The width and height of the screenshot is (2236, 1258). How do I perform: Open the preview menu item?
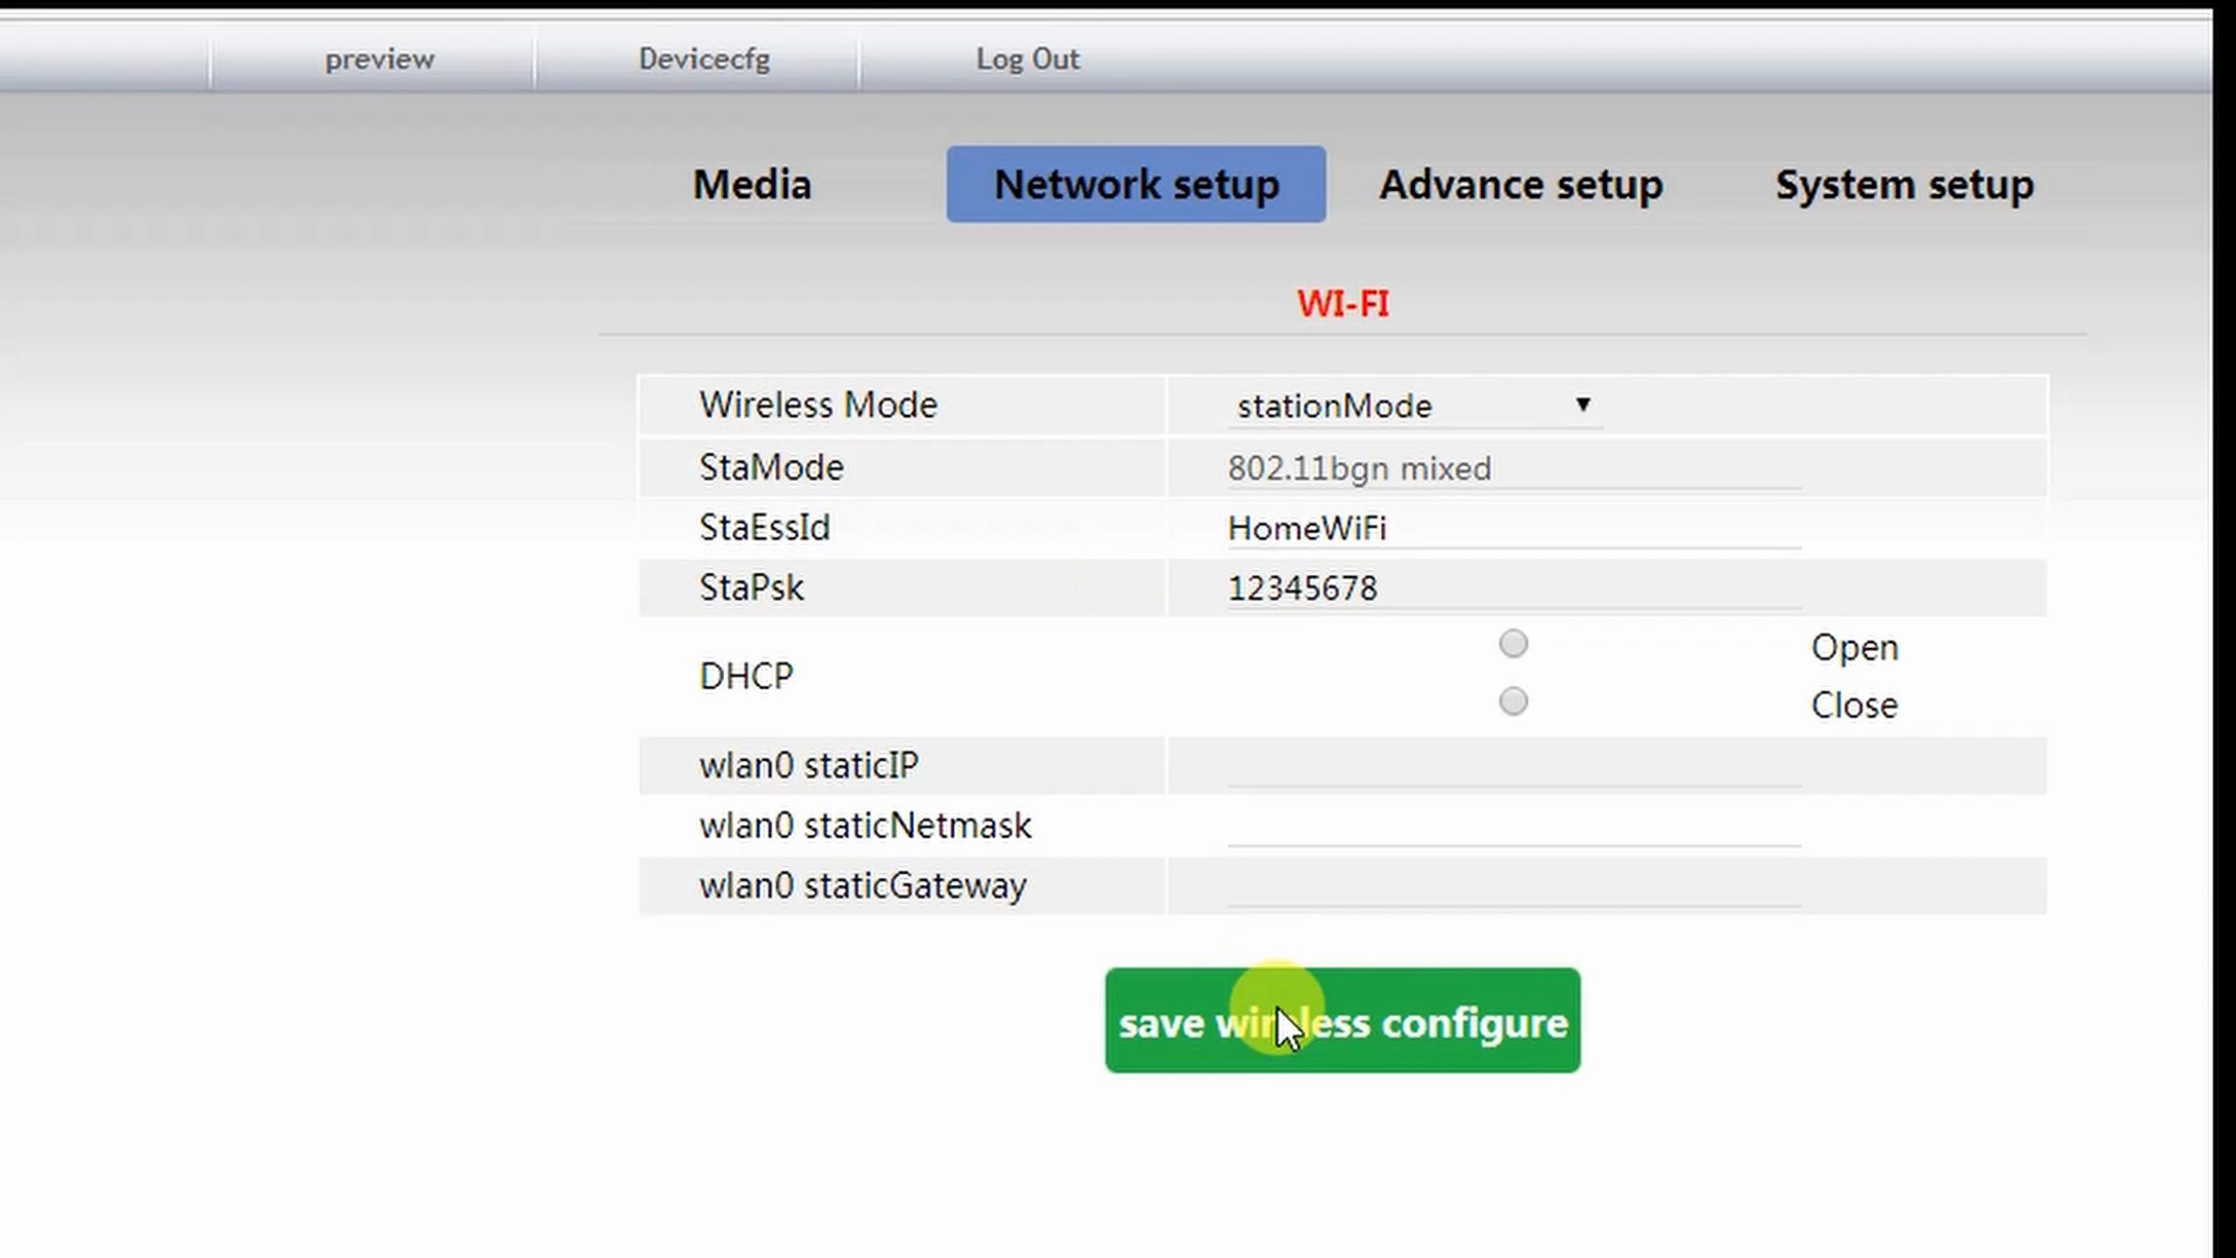(x=378, y=59)
